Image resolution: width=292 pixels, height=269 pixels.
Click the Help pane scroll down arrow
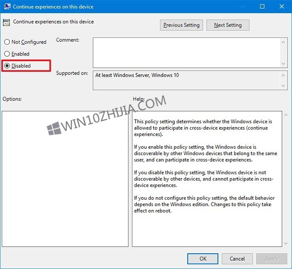(286, 243)
